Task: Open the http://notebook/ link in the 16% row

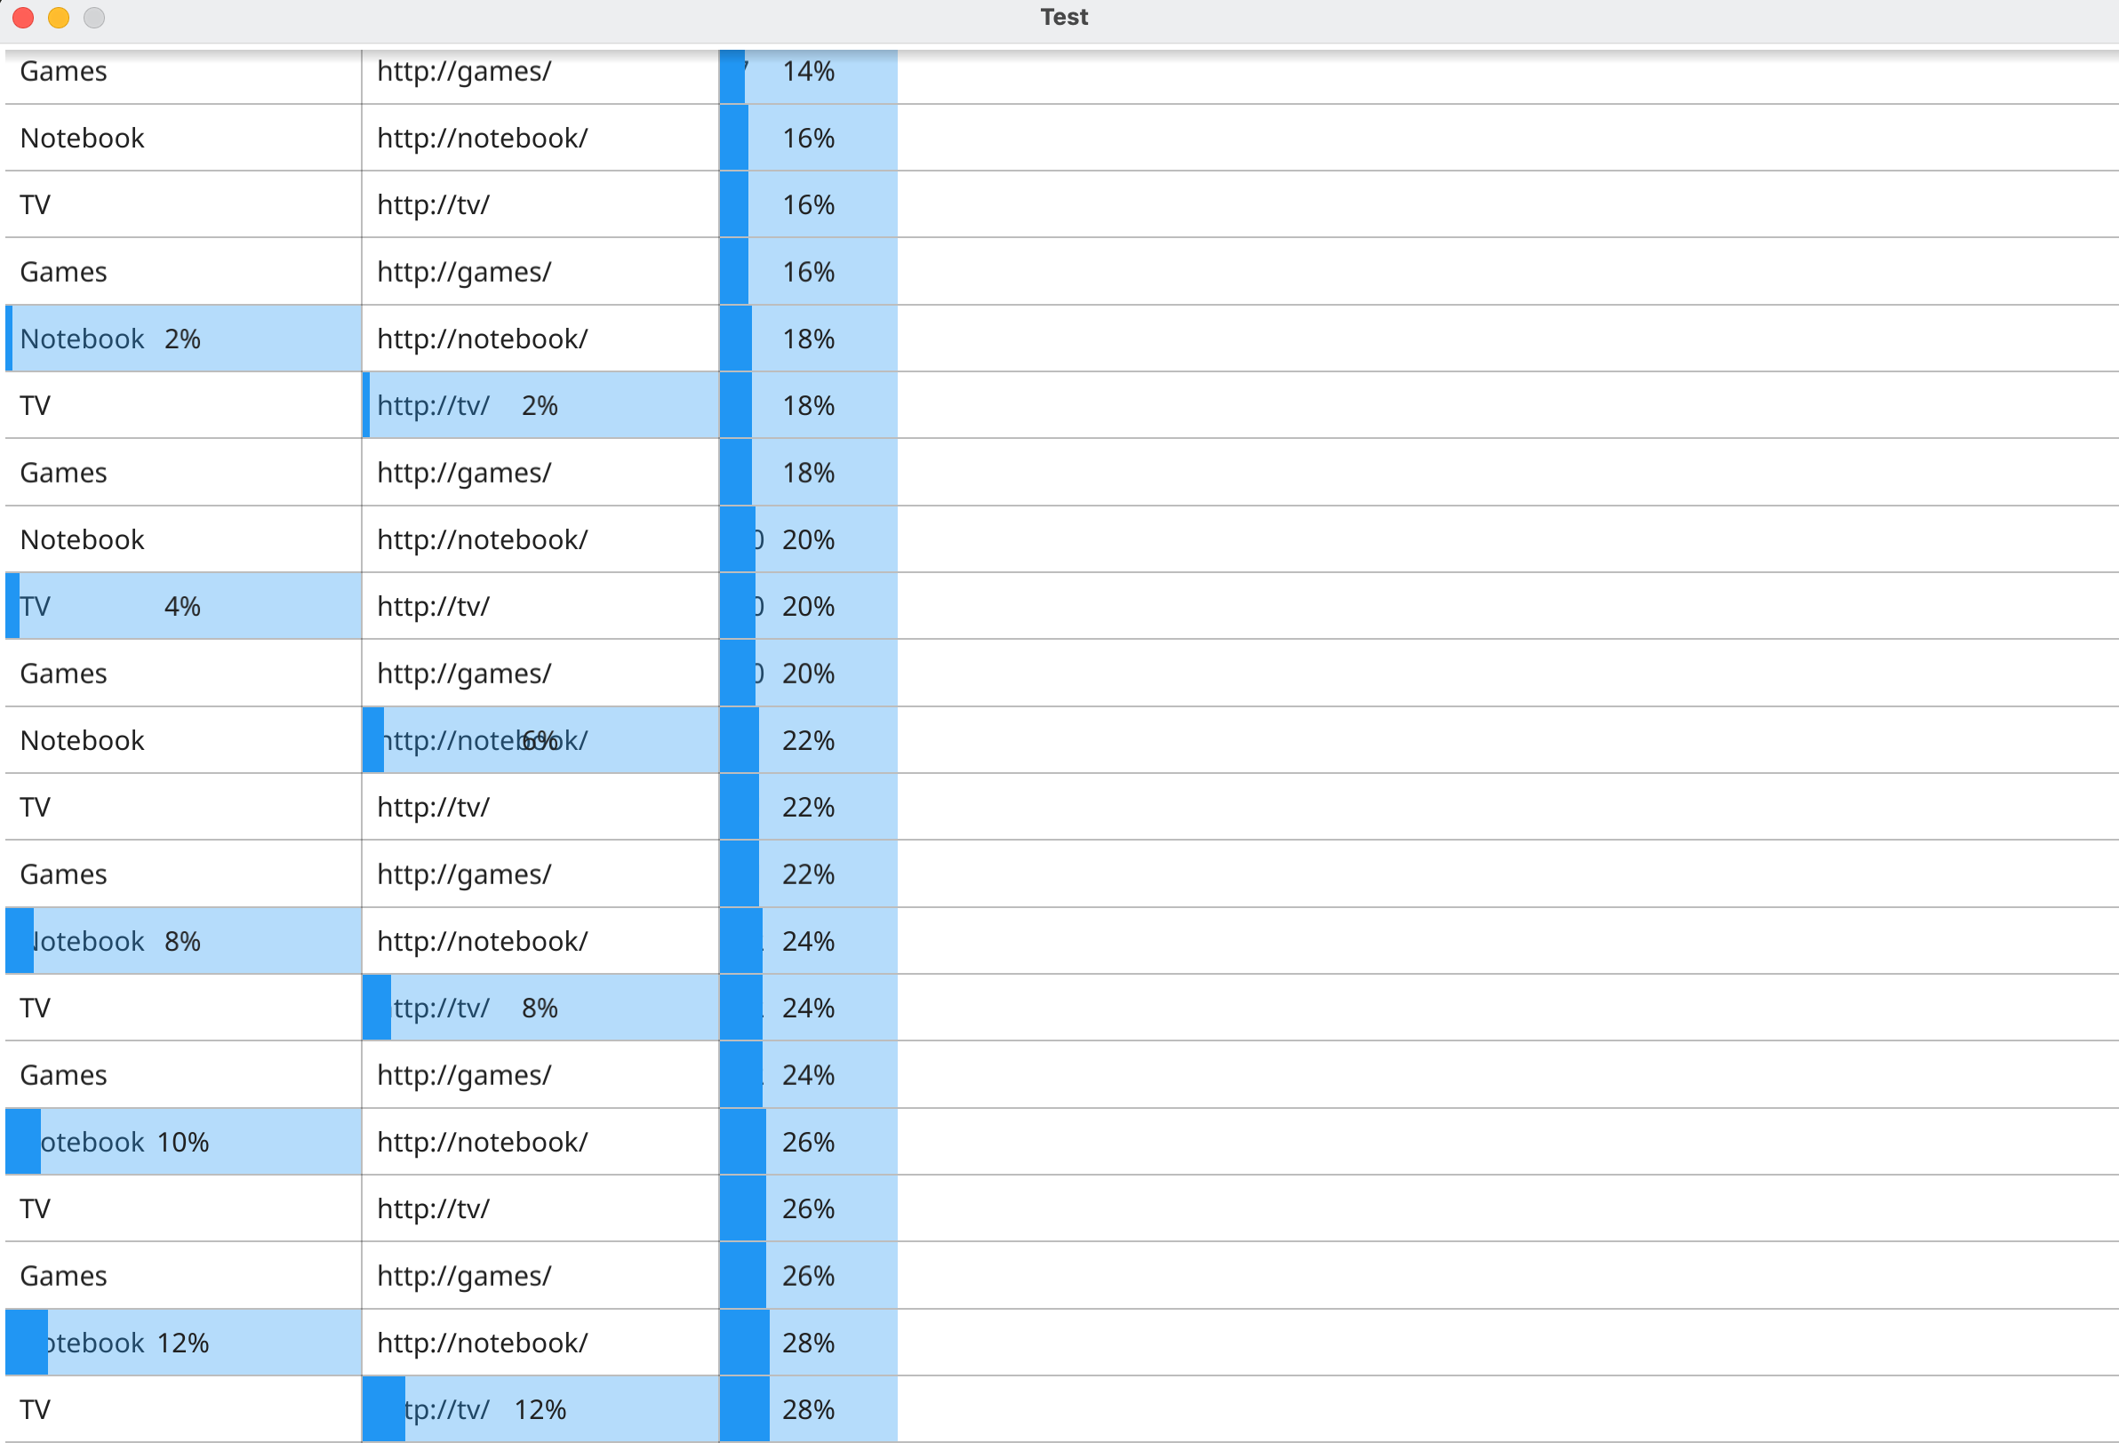Action: click(x=484, y=138)
